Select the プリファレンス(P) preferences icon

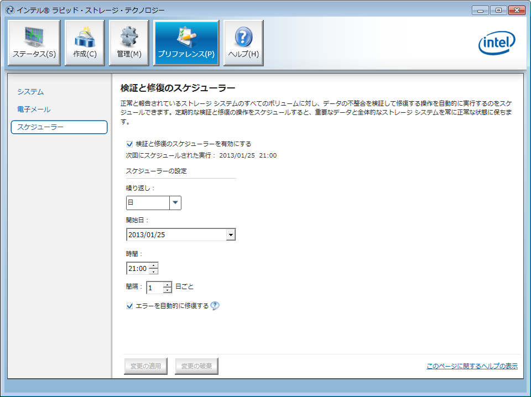(186, 43)
